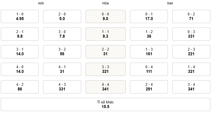Pick the 1 - 2 score at 36
Screen dimensions: 212x113
click(149, 34)
